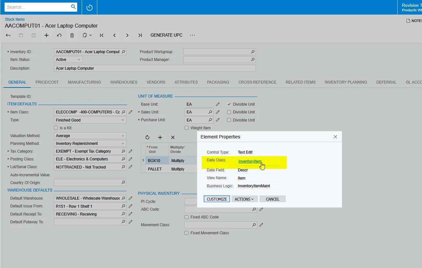Delete the stock item using trash icon
The width and height of the screenshot is (422, 268).
[72, 35]
